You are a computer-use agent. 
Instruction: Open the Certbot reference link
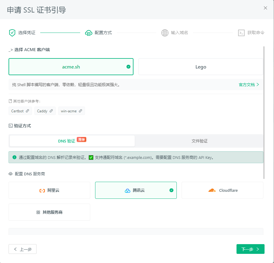pyautogui.click(x=20, y=111)
